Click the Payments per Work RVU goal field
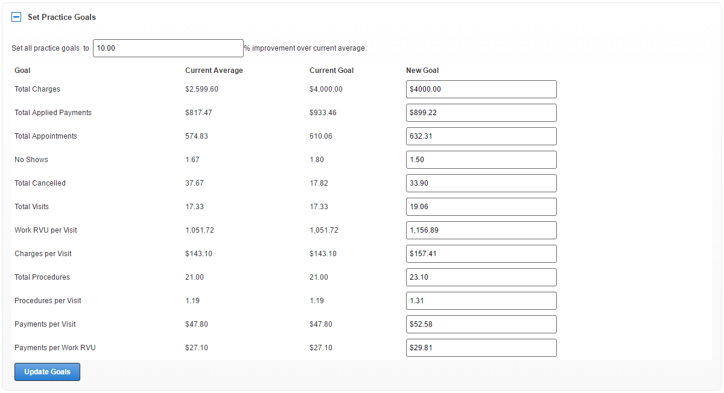The height and width of the screenshot is (393, 724). point(481,348)
